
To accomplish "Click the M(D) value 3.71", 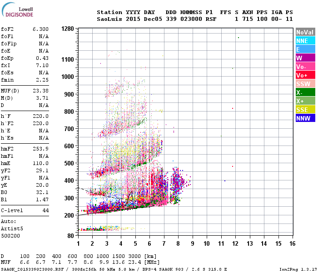I will [42, 98].
